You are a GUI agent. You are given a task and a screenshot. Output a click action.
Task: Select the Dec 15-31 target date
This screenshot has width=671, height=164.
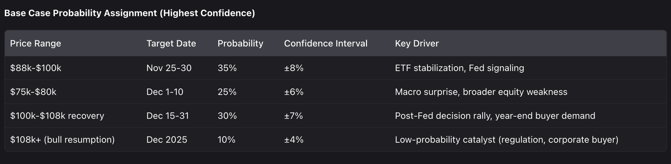tap(167, 116)
